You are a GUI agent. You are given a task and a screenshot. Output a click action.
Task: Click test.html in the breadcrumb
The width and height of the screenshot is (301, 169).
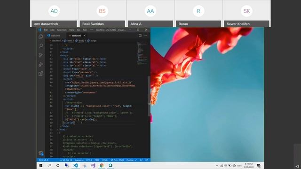tap(56, 41)
